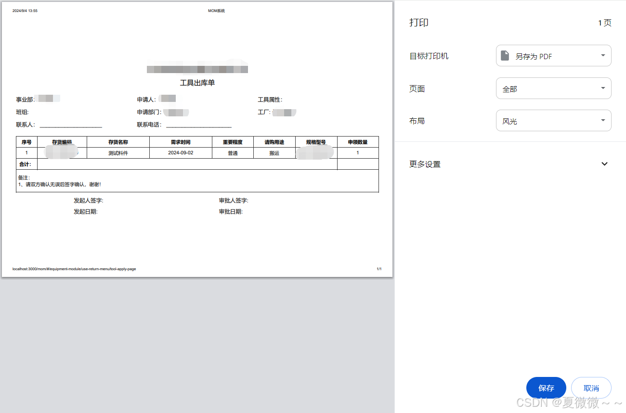Click the 打印 heading of the dialog
Viewport: 626px width, 413px height.
(419, 23)
